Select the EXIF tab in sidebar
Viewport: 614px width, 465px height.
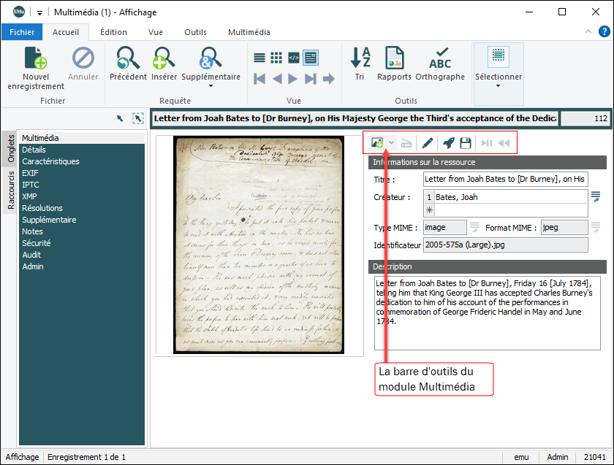pyautogui.click(x=31, y=173)
